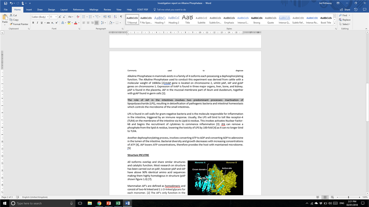Switch to the Insert tab
The height and width of the screenshot is (207, 369).
pyautogui.click(x=29, y=10)
